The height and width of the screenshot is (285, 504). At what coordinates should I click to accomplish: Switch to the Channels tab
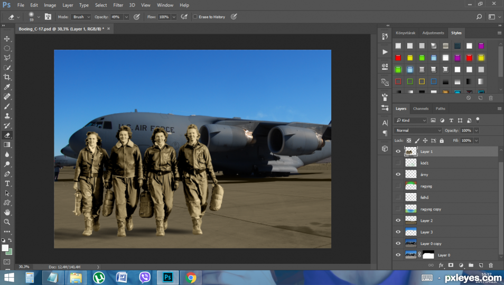point(421,108)
